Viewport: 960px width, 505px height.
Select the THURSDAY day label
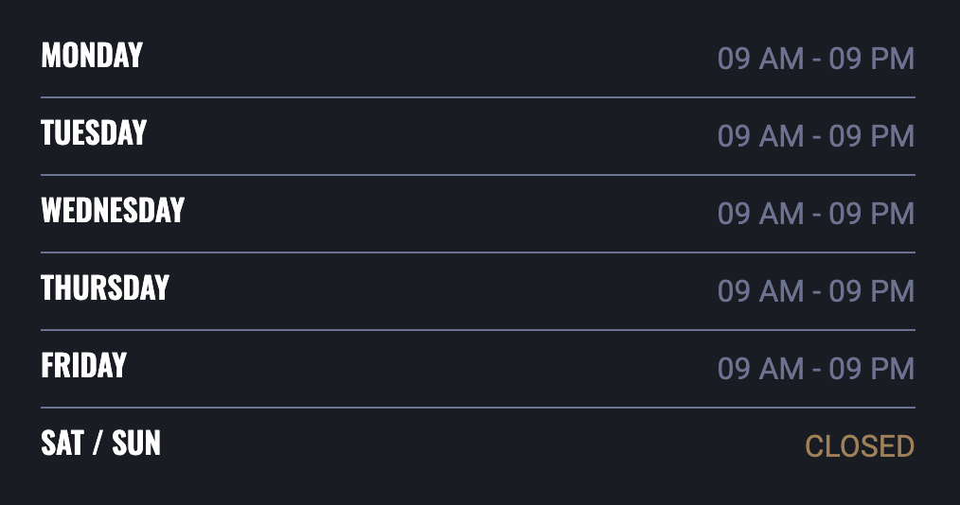tap(105, 288)
